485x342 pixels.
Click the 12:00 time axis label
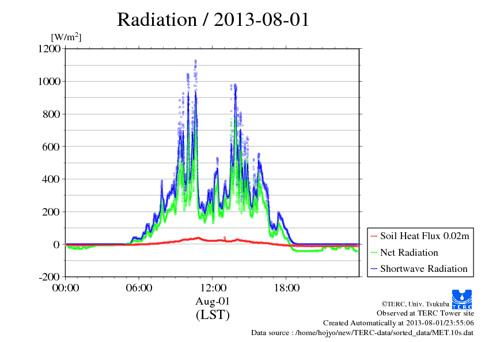tap(213, 288)
